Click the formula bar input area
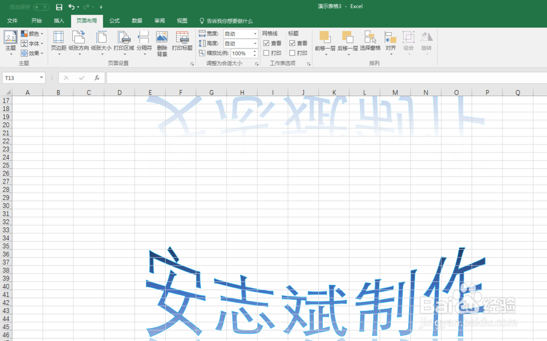Screen dimensions: 547x341 327,78
